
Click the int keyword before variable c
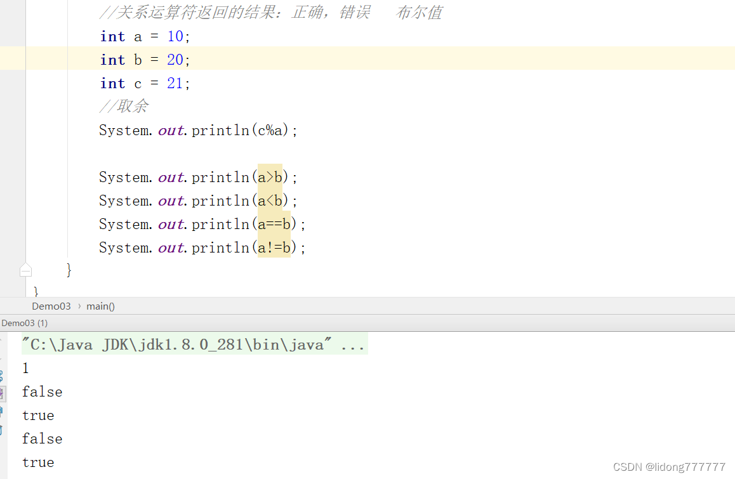[x=112, y=83]
